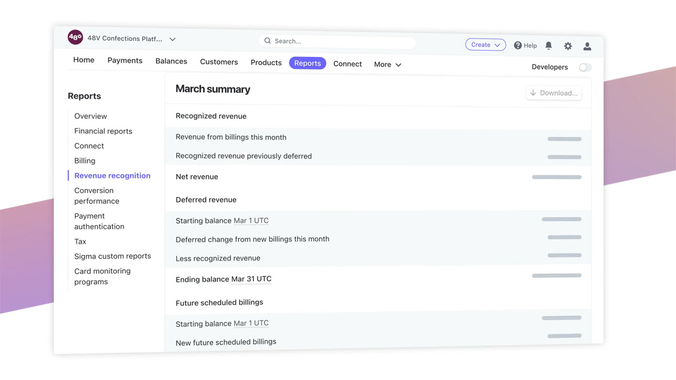The height and width of the screenshot is (380, 676).
Task: Go to the Home tab
Action: [84, 60]
